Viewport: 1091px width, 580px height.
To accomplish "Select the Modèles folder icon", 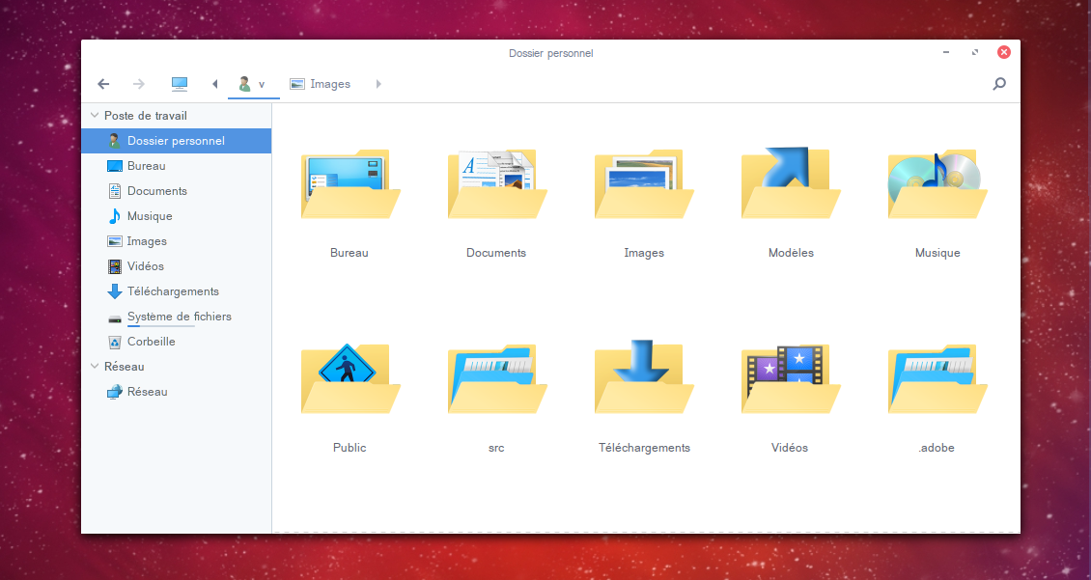I will 791,182.
